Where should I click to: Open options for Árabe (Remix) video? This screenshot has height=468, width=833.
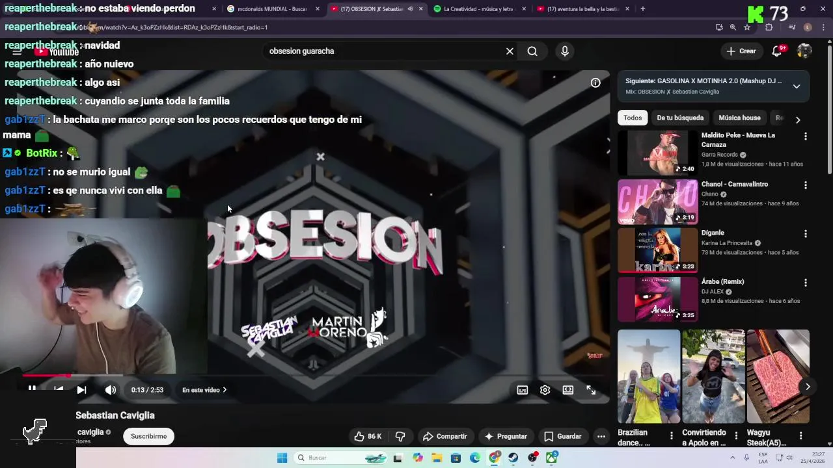tap(806, 283)
